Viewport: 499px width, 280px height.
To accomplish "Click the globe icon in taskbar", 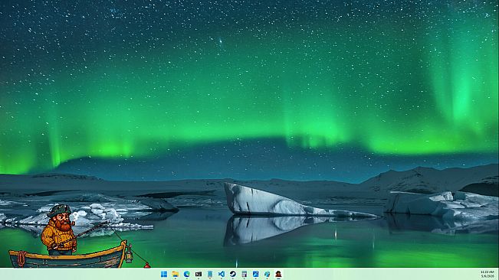I will [267, 274].
